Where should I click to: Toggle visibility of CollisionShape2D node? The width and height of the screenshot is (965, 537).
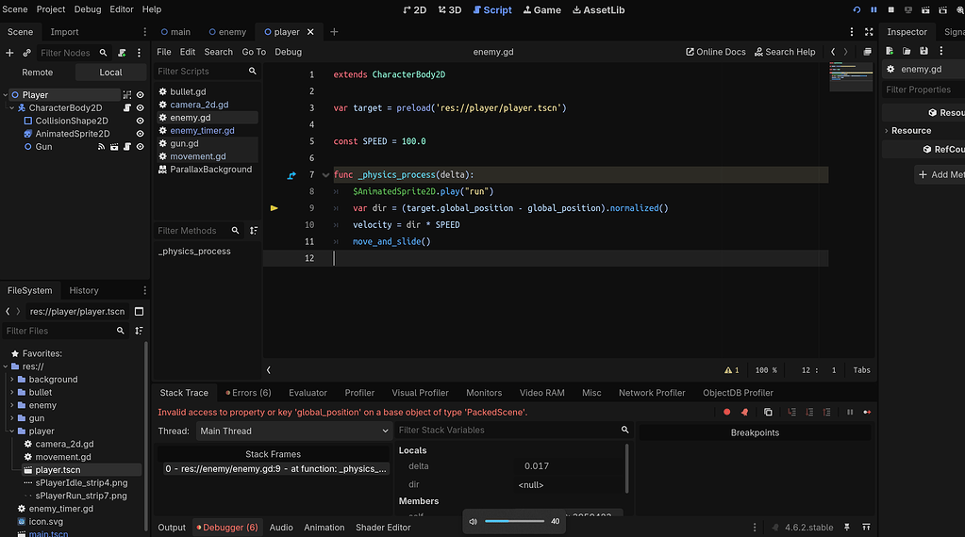point(140,121)
